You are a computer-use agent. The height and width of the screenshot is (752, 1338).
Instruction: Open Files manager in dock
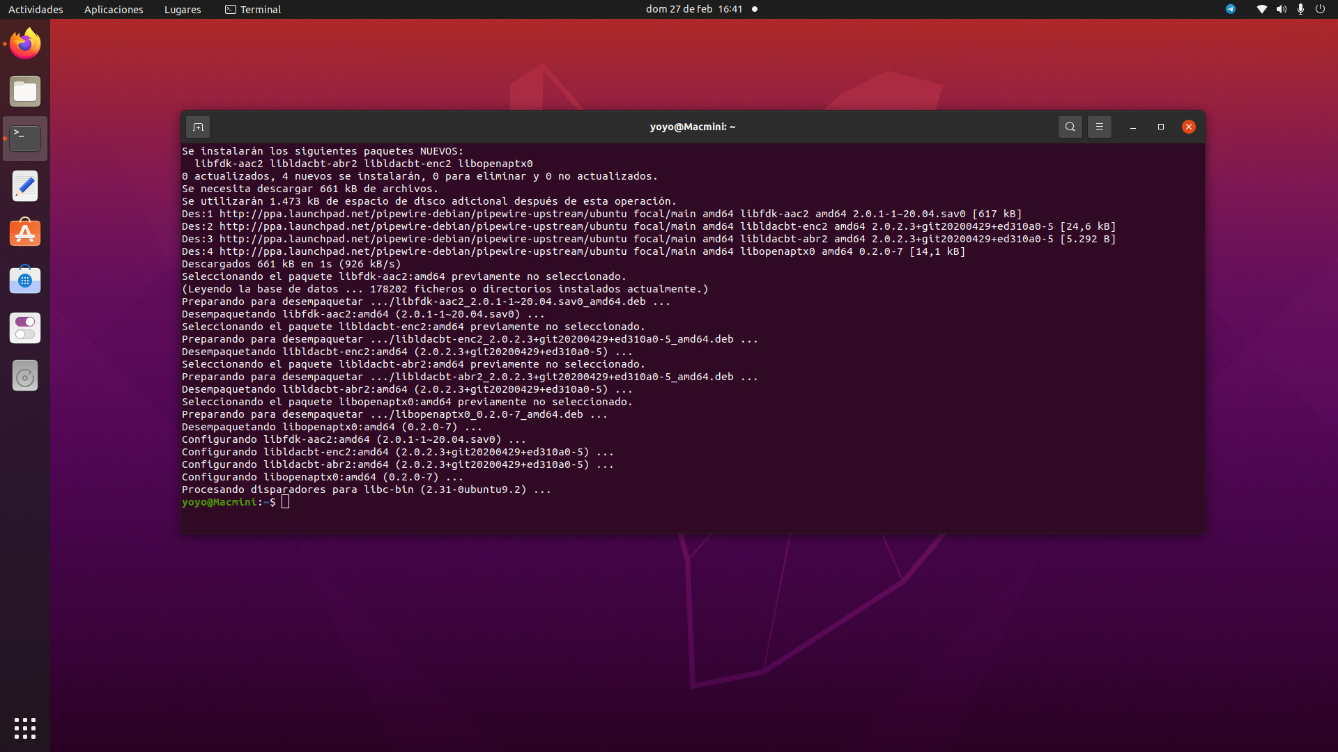(x=25, y=91)
